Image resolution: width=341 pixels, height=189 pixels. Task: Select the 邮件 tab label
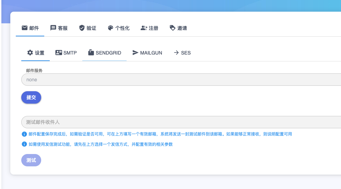coord(34,28)
